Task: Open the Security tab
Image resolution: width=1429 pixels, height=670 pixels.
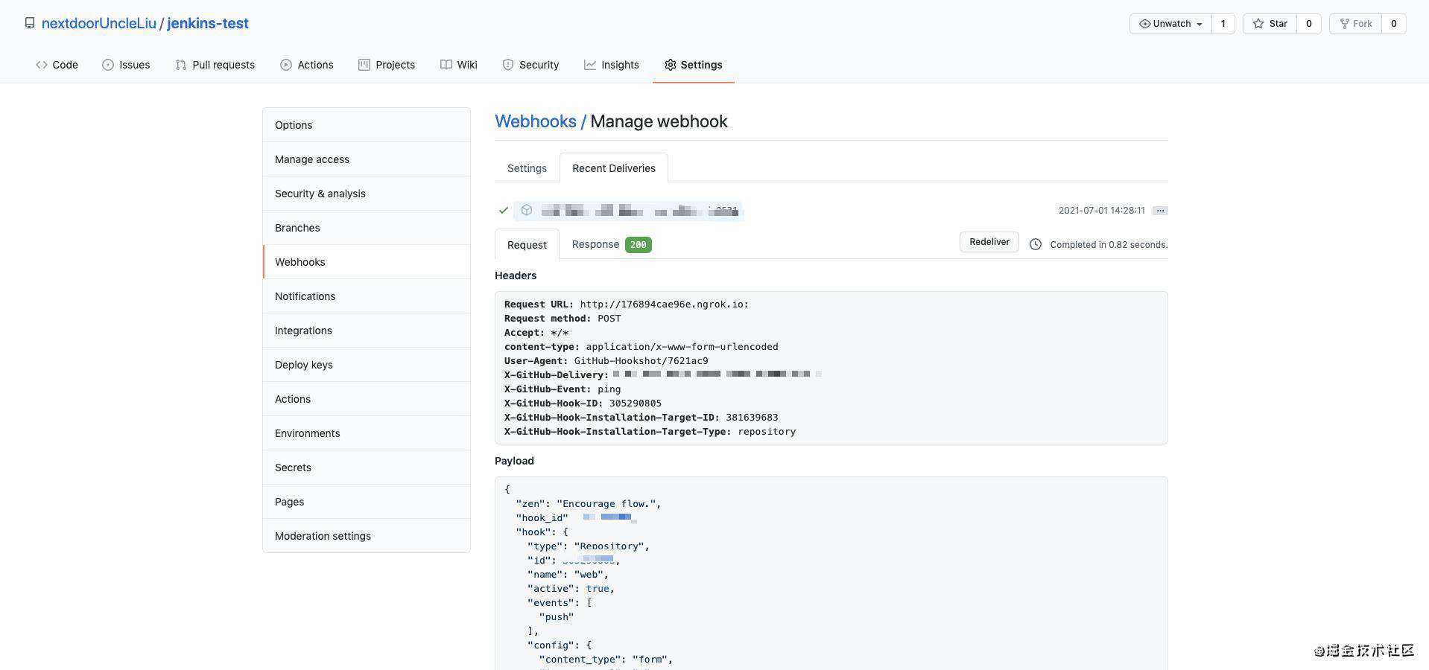Action: [x=530, y=65]
